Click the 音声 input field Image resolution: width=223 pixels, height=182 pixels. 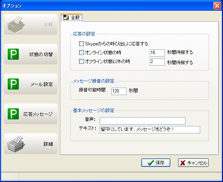[x=142, y=121]
